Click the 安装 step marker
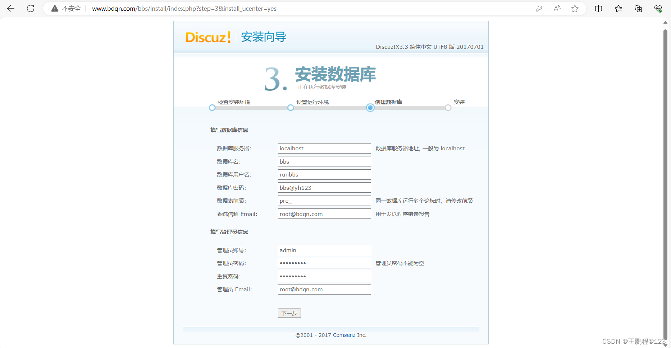Image resolution: width=671 pixels, height=348 pixels. point(448,108)
